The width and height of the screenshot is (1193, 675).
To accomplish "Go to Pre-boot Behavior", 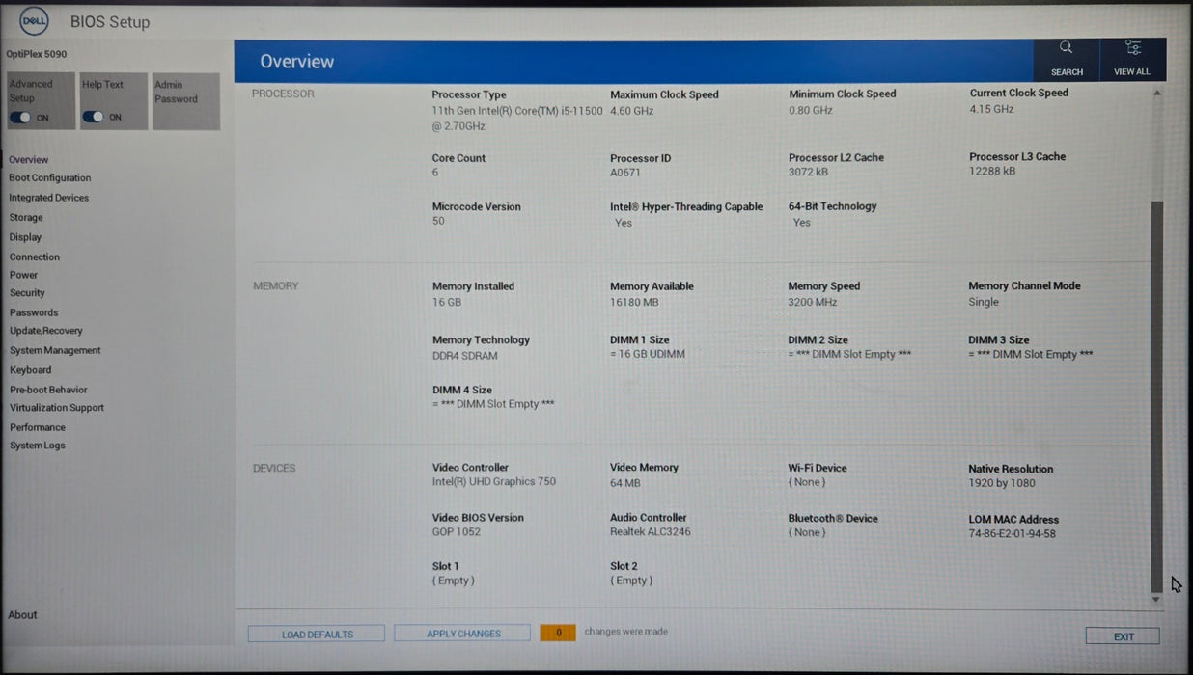I will [x=48, y=390].
